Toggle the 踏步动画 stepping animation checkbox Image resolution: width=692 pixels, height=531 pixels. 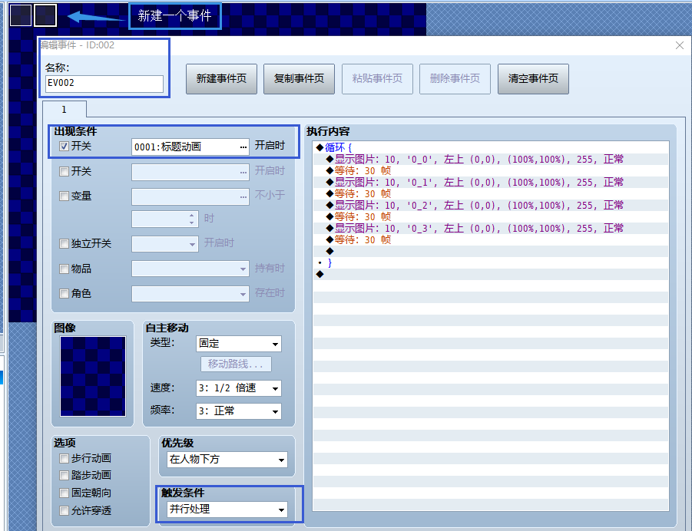[64, 476]
